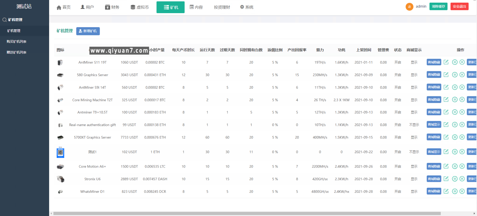This screenshot has height=216, width=477.
Task: Pause the 580 Graphics Server miner
Action: (454, 75)
